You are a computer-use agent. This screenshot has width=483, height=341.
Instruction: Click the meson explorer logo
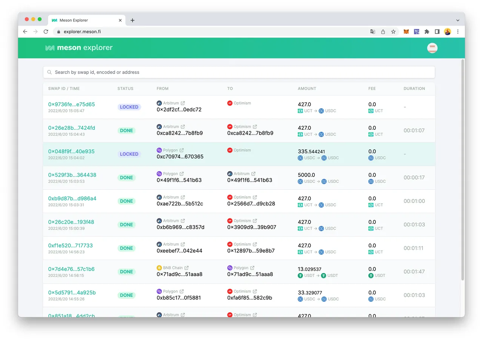pos(79,48)
